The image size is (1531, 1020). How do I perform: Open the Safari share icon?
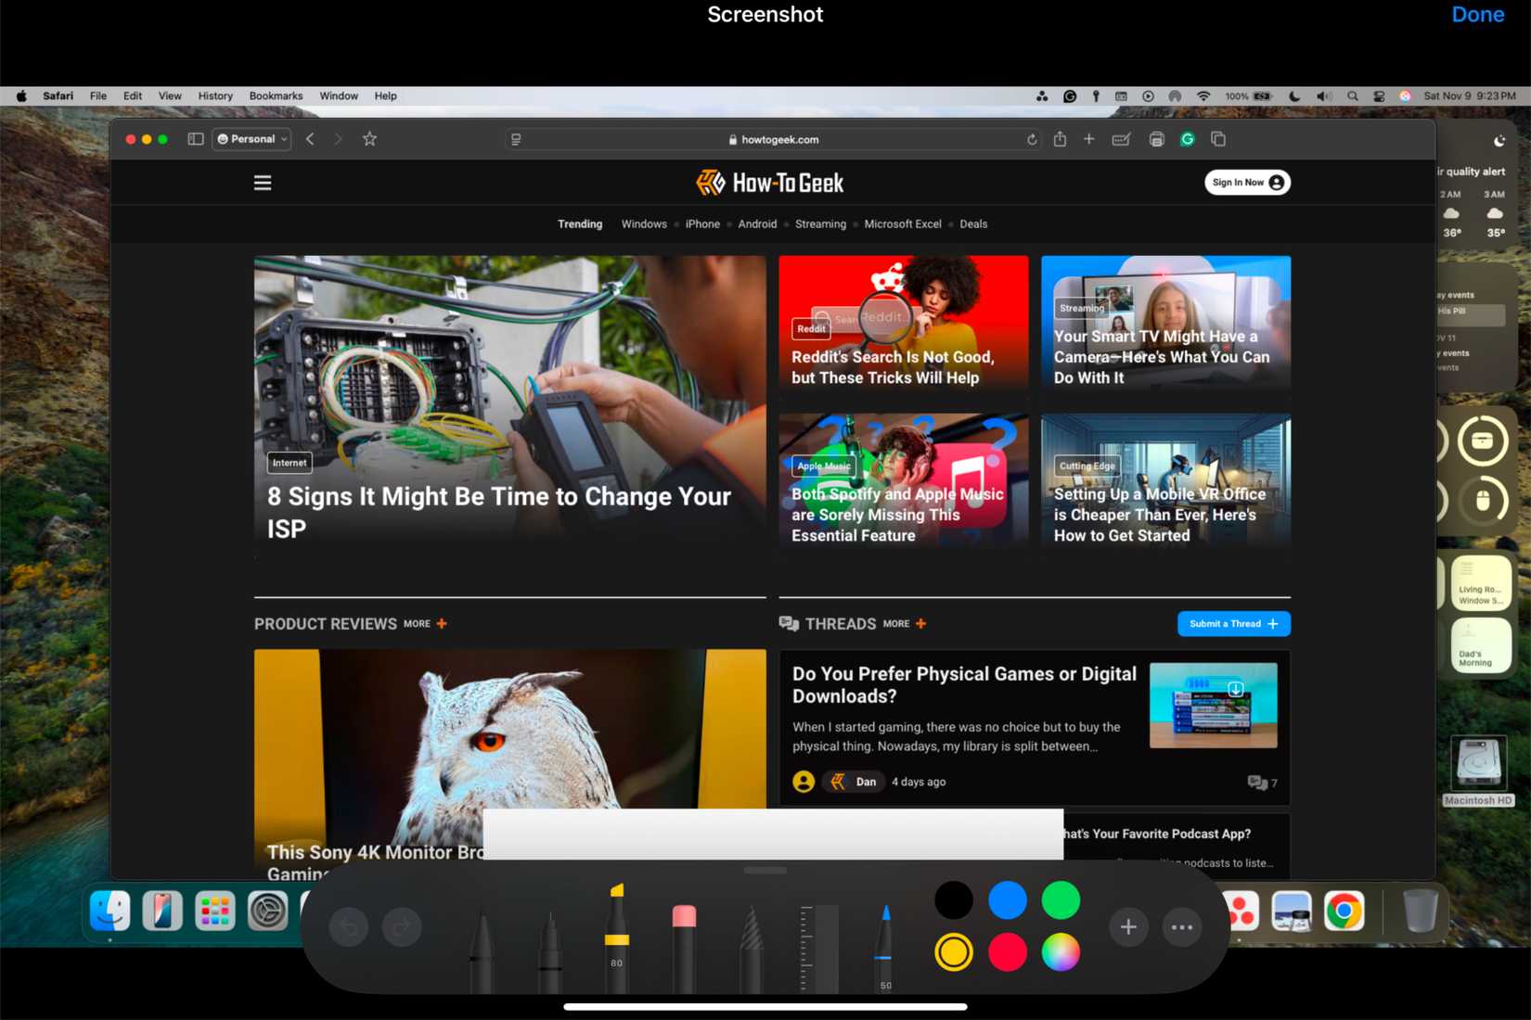tap(1060, 139)
